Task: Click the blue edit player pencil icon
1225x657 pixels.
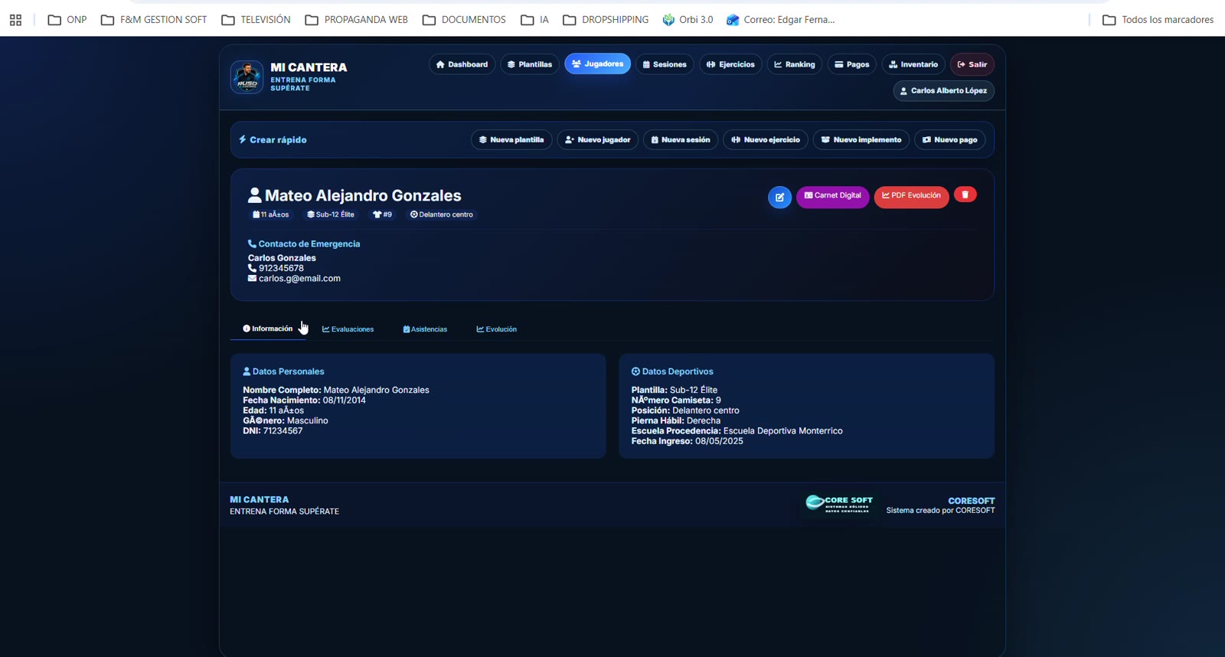Action: click(779, 198)
